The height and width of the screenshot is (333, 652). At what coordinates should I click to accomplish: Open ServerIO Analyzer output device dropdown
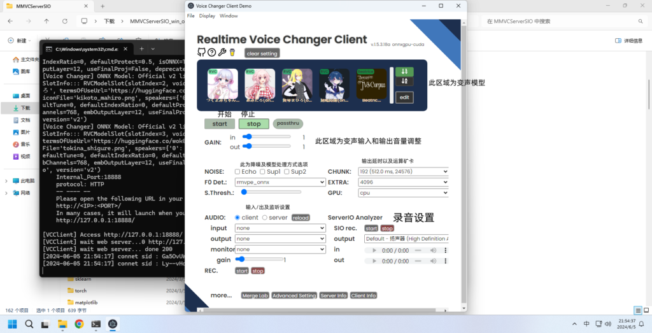[407, 239]
